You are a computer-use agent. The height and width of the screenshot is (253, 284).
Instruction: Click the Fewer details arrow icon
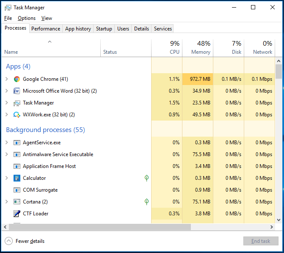coord(9,241)
